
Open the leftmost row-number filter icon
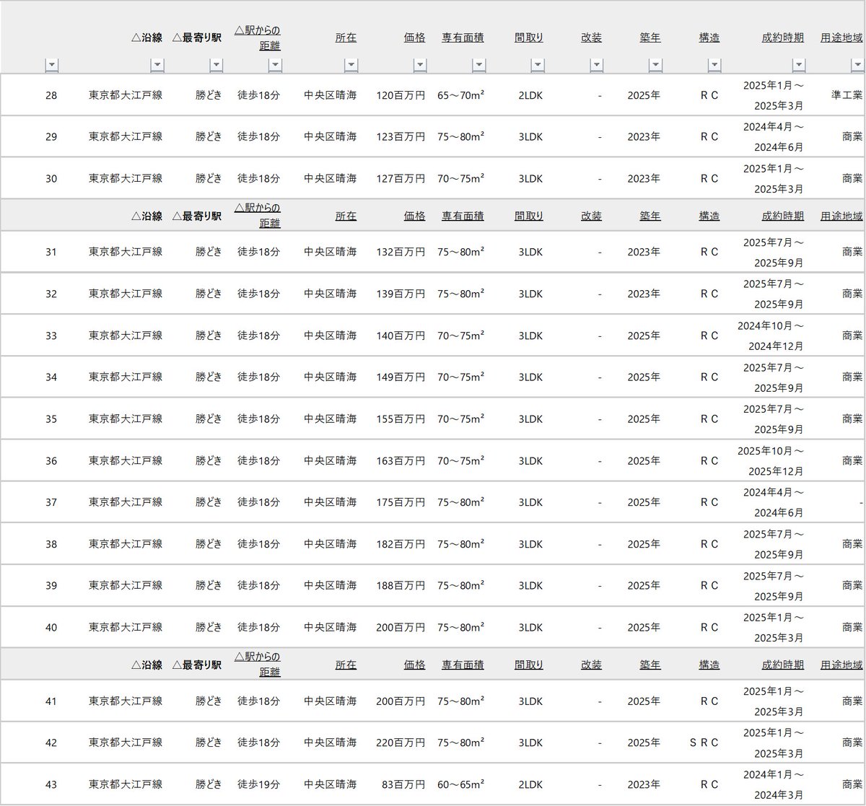pos(52,64)
